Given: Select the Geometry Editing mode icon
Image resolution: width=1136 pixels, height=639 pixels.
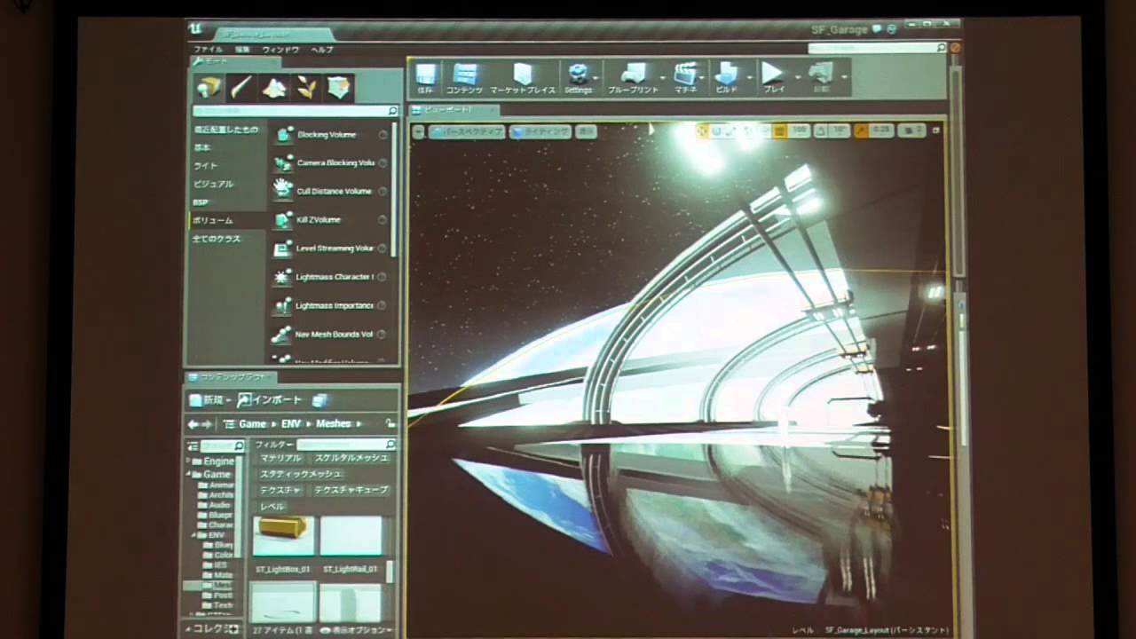Looking at the screenshot, I should click(x=339, y=88).
